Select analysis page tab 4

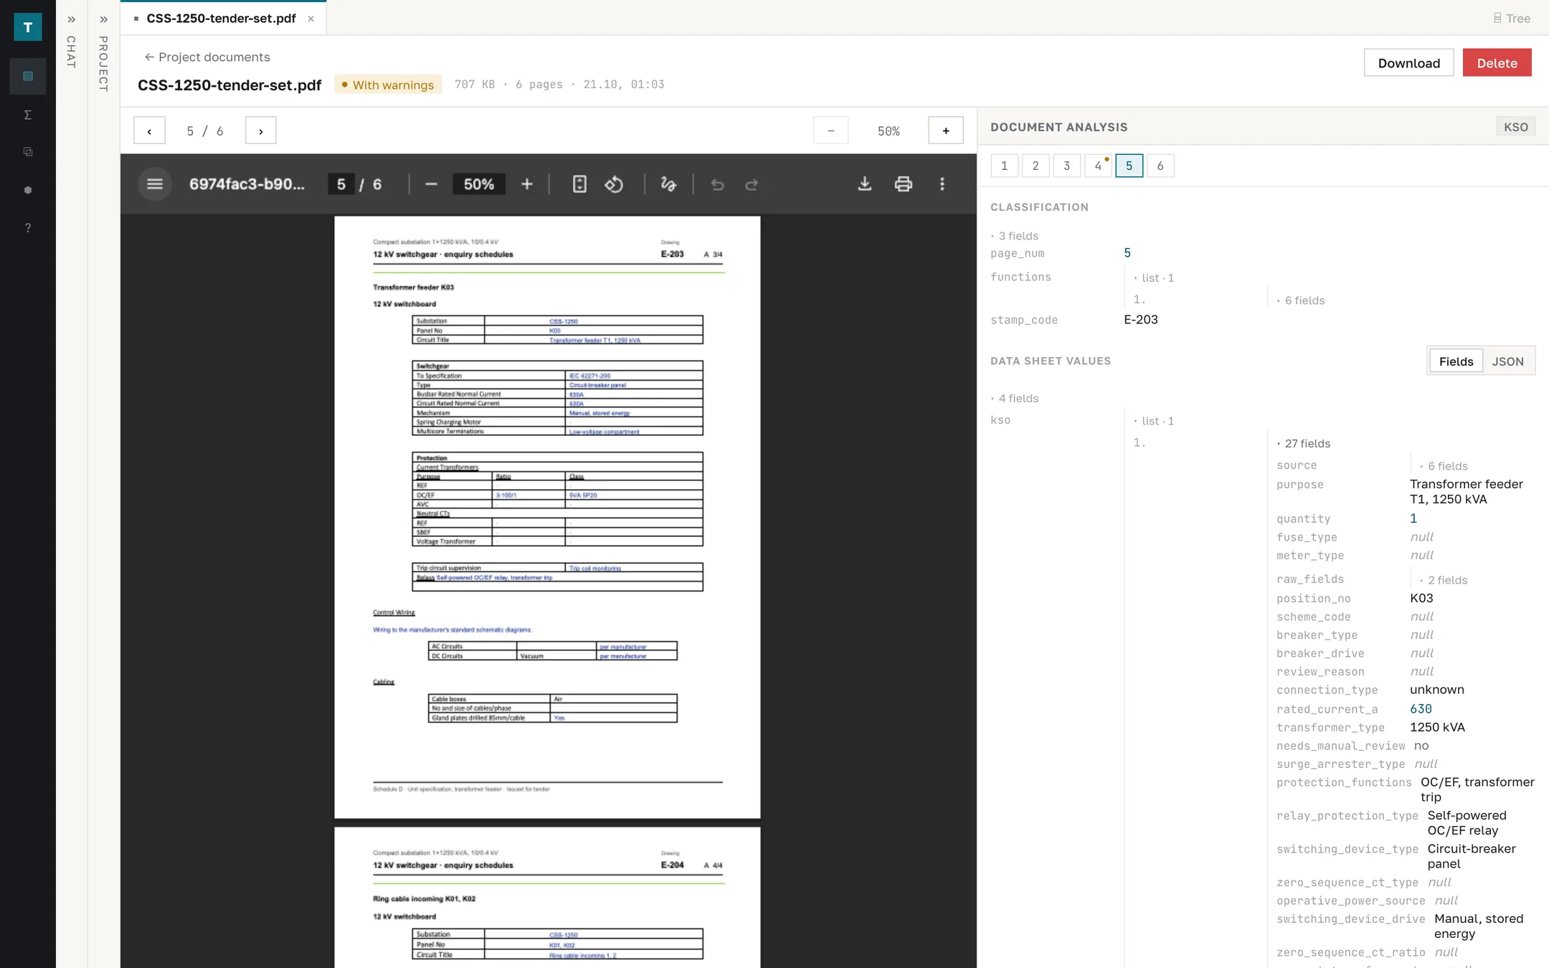pyautogui.click(x=1098, y=166)
